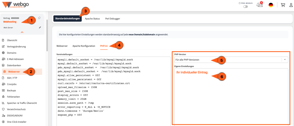Click the 'Mein Server' label
Image resolution: width=294 pixels, height=126 pixels.
point(8,27)
